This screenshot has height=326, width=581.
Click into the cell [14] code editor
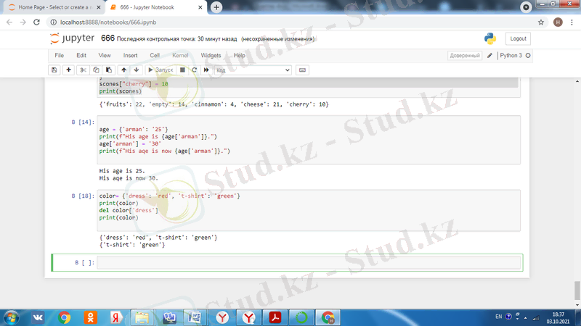(x=309, y=140)
